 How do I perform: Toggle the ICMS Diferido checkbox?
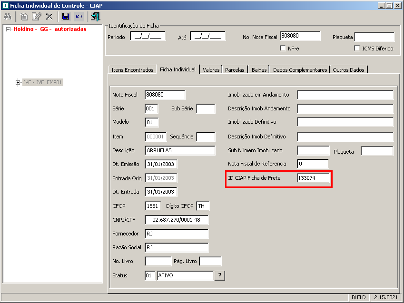point(357,49)
